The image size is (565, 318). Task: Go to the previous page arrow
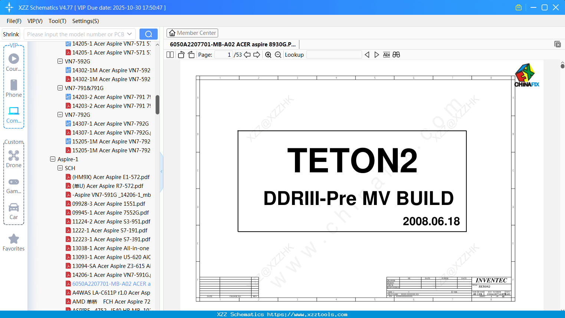click(x=247, y=55)
